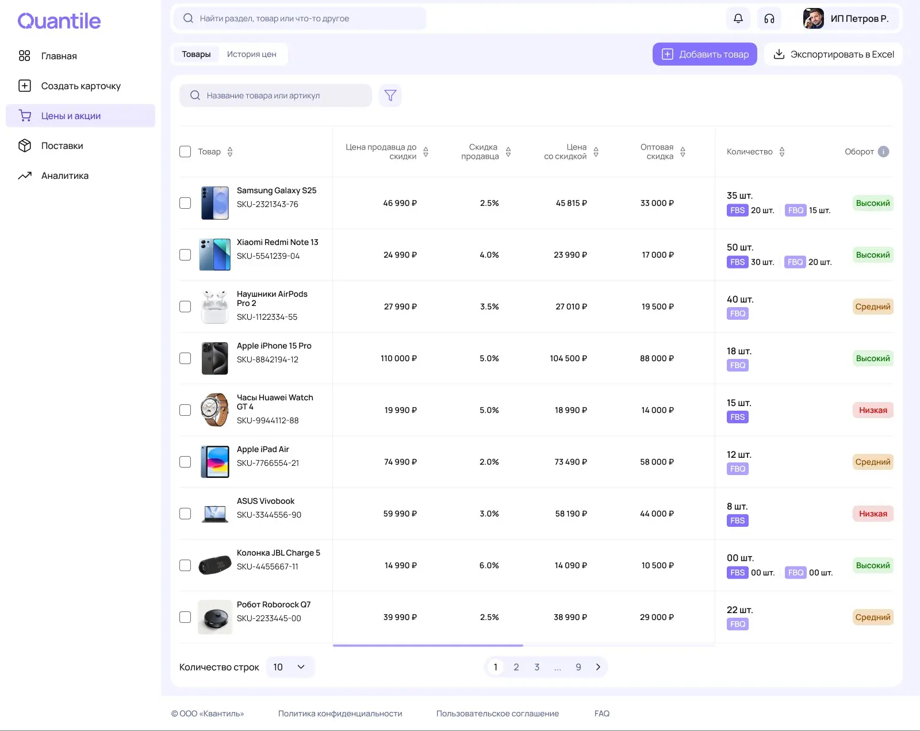Image resolution: width=920 pixels, height=731 pixels.
Task: Click the Колонка JBL Charge 5 image
Action: pyautogui.click(x=215, y=565)
